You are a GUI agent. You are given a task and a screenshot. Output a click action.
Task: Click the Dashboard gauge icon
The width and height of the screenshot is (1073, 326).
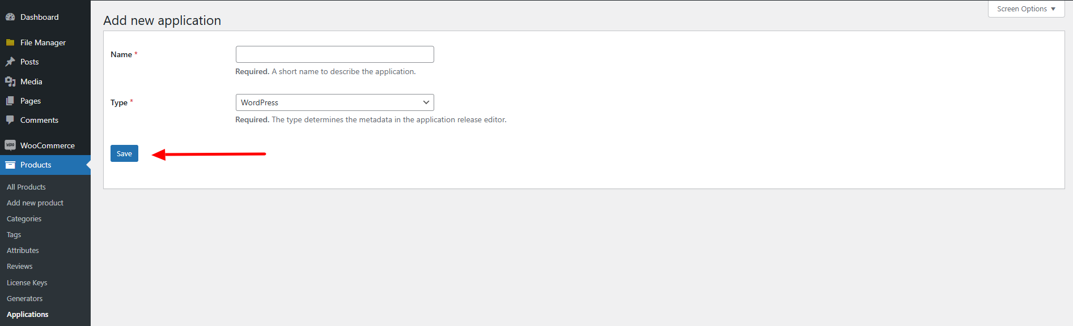point(10,17)
